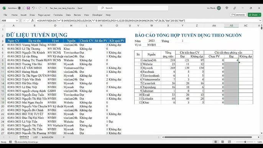Viewport: 263px width, 148px height.
Task: Click the horizontal scrollbar thumb
Action: pyautogui.click(x=208, y=137)
